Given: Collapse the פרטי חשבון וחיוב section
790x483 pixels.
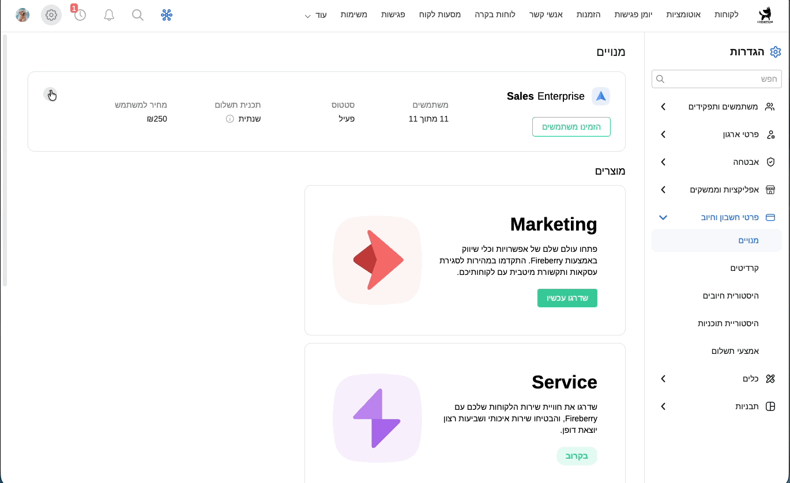Looking at the screenshot, I should [x=663, y=217].
